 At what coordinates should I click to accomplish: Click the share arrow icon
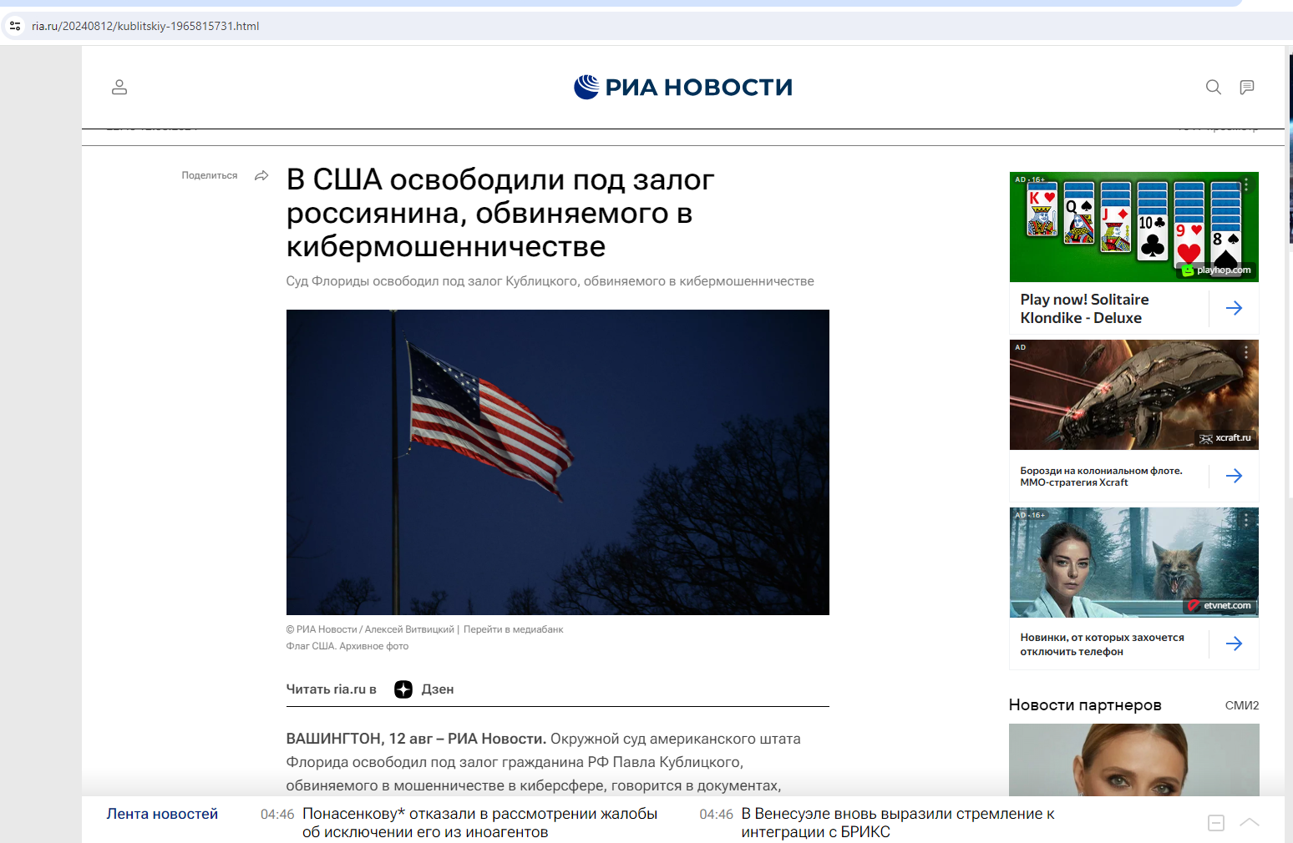tap(261, 175)
